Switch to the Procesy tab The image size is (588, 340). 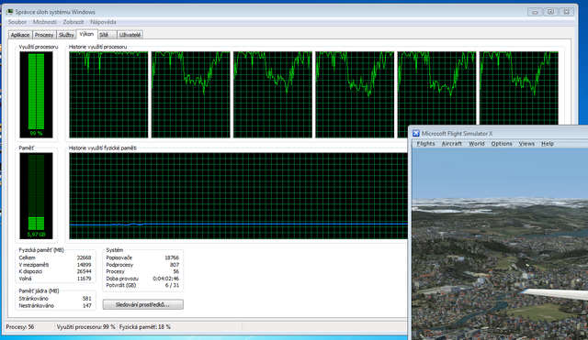click(x=44, y=35)
